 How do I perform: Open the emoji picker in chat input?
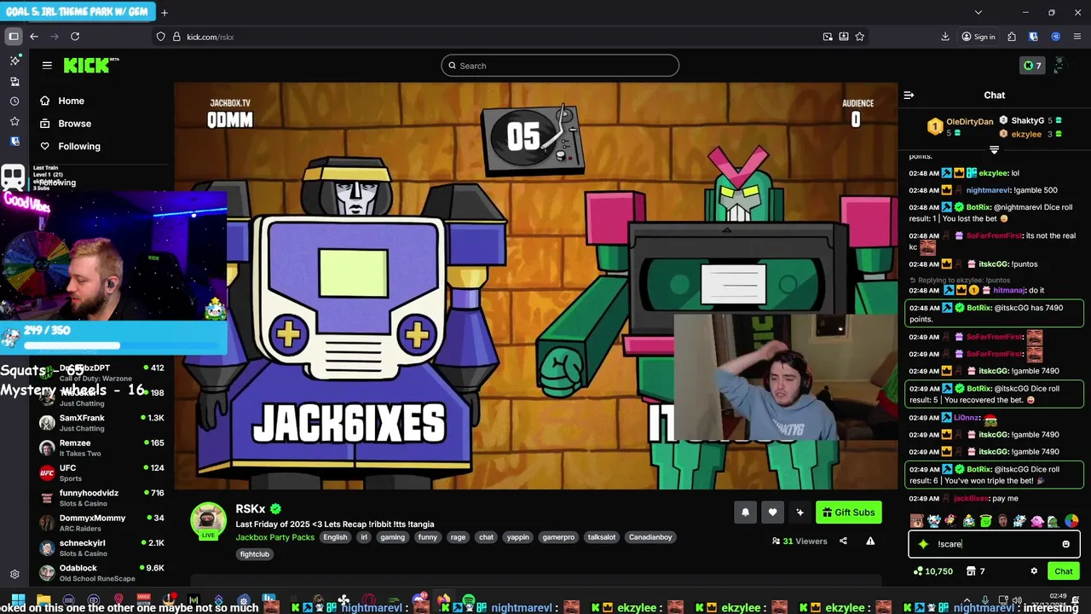coord(1065,544)
